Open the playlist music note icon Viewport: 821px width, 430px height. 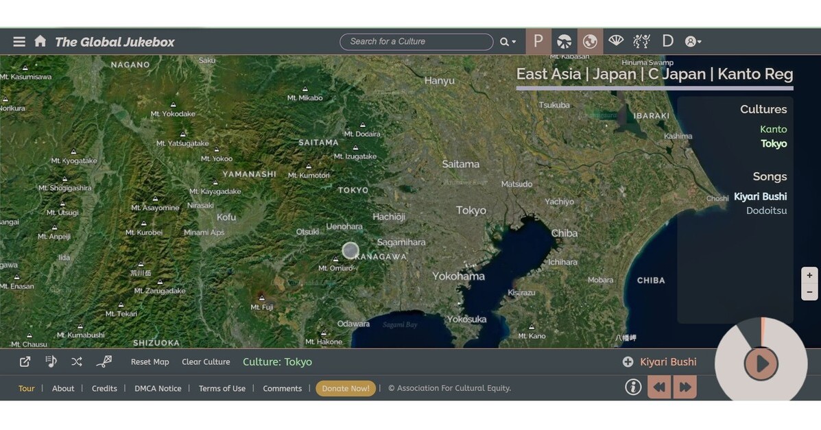pyautogui.click(x=51, y=361)
